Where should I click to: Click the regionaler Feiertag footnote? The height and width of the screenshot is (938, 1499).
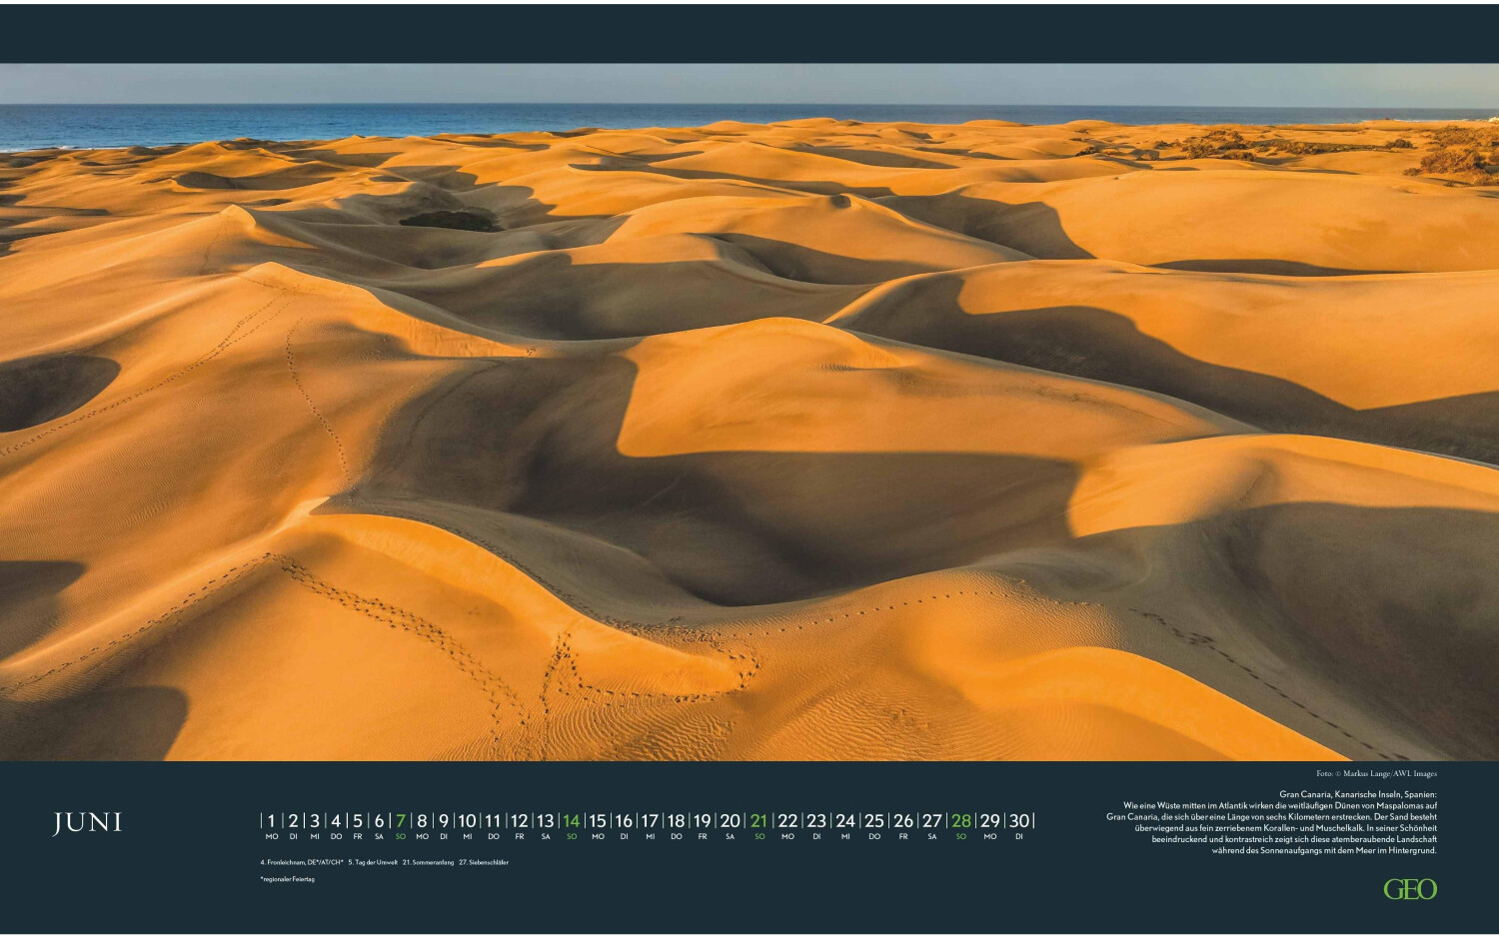[x=287, y=879]
